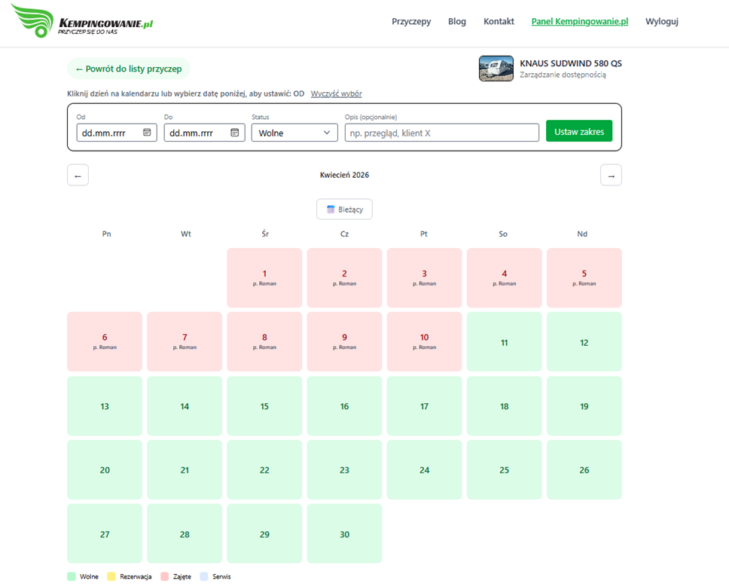Expand the Status dropdown showing Wolne
Image resolution: width=729 pixels, height=587 pixels.
(294, 133)
